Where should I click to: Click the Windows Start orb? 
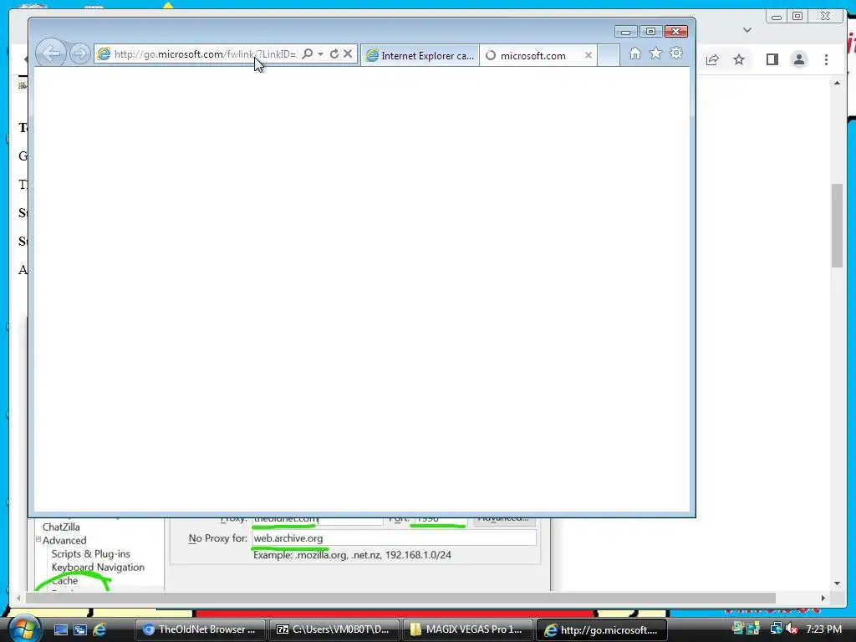24,629
